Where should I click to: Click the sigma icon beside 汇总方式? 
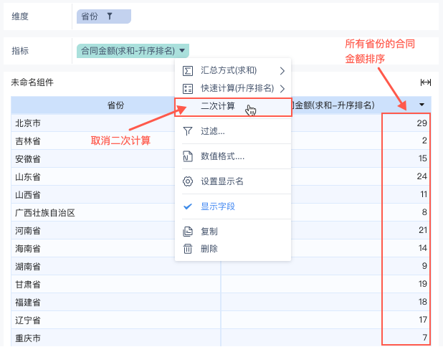(188, 70)
